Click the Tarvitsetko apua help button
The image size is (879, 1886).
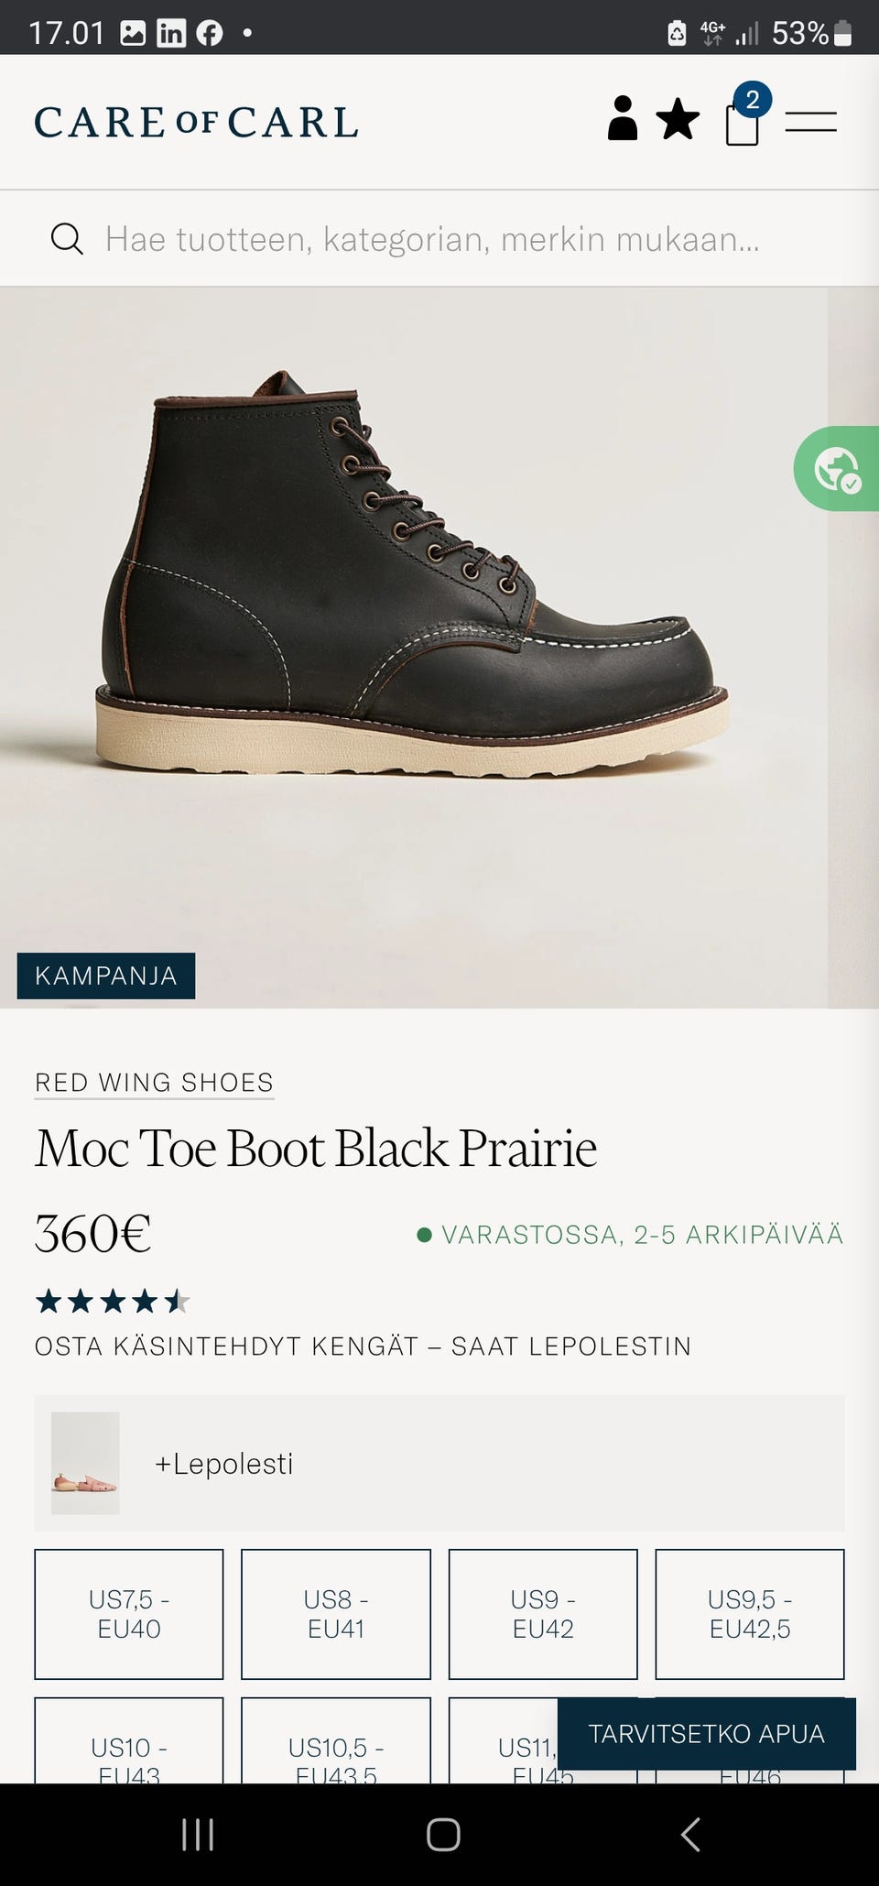(707, 1733)
